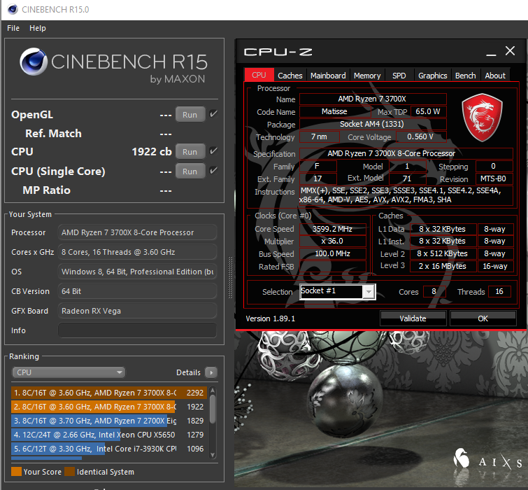This screenshot has width=528, height=490.
Task: Toggle the OpenGL test checkbox
Action: (213, 114)
